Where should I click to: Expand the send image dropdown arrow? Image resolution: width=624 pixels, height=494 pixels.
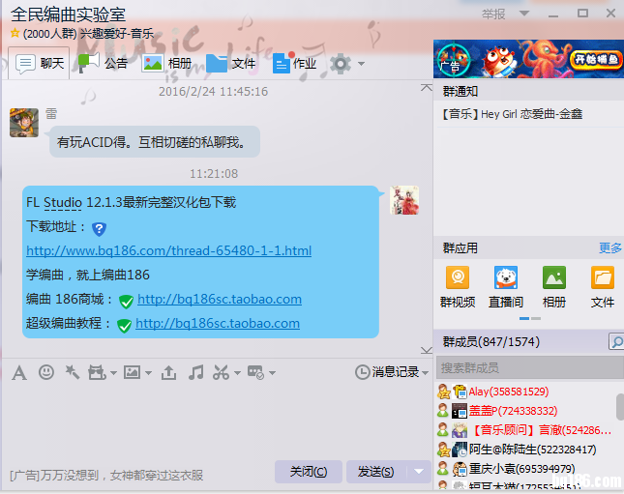click(148, 373)
